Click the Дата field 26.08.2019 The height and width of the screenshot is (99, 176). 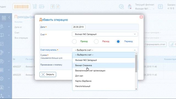79,27
